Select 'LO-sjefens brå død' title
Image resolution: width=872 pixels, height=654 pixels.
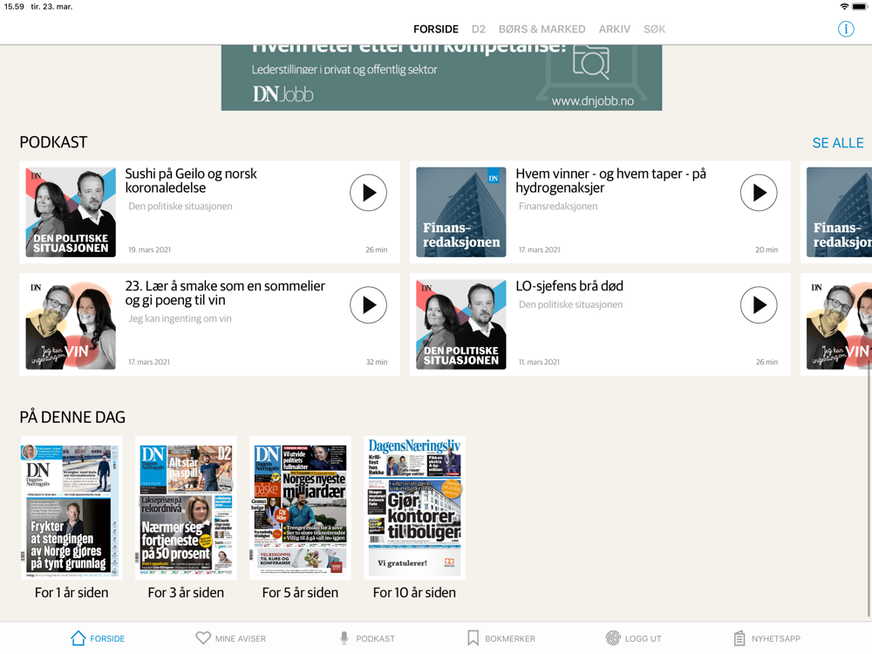(569, 286)
